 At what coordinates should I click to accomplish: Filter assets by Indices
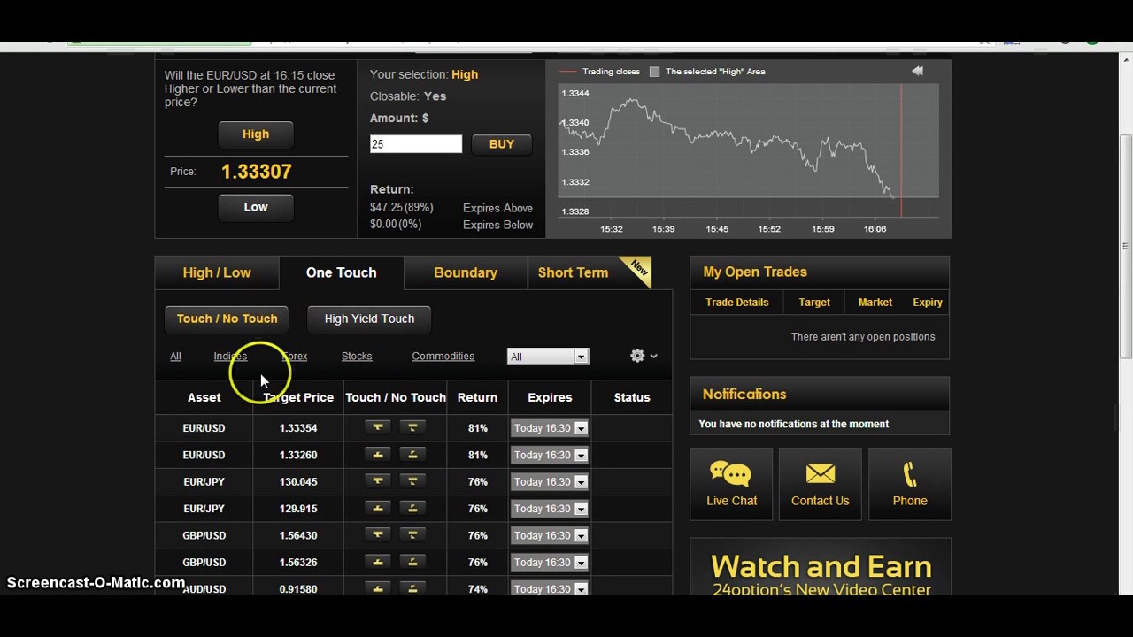[x=230, y=357]
